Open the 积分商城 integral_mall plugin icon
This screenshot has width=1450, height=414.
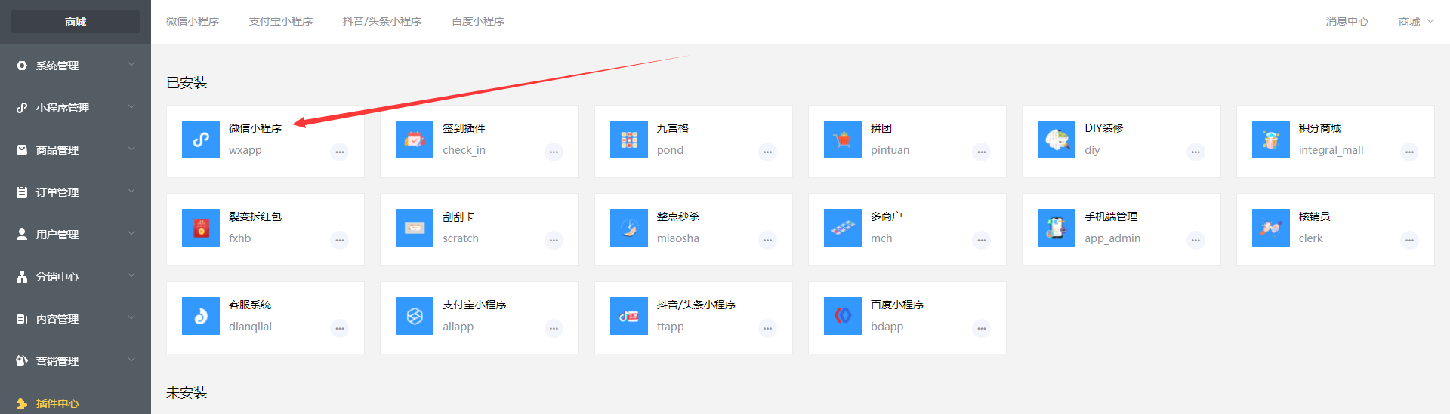pyautogui.click(x=1271, y=140)
